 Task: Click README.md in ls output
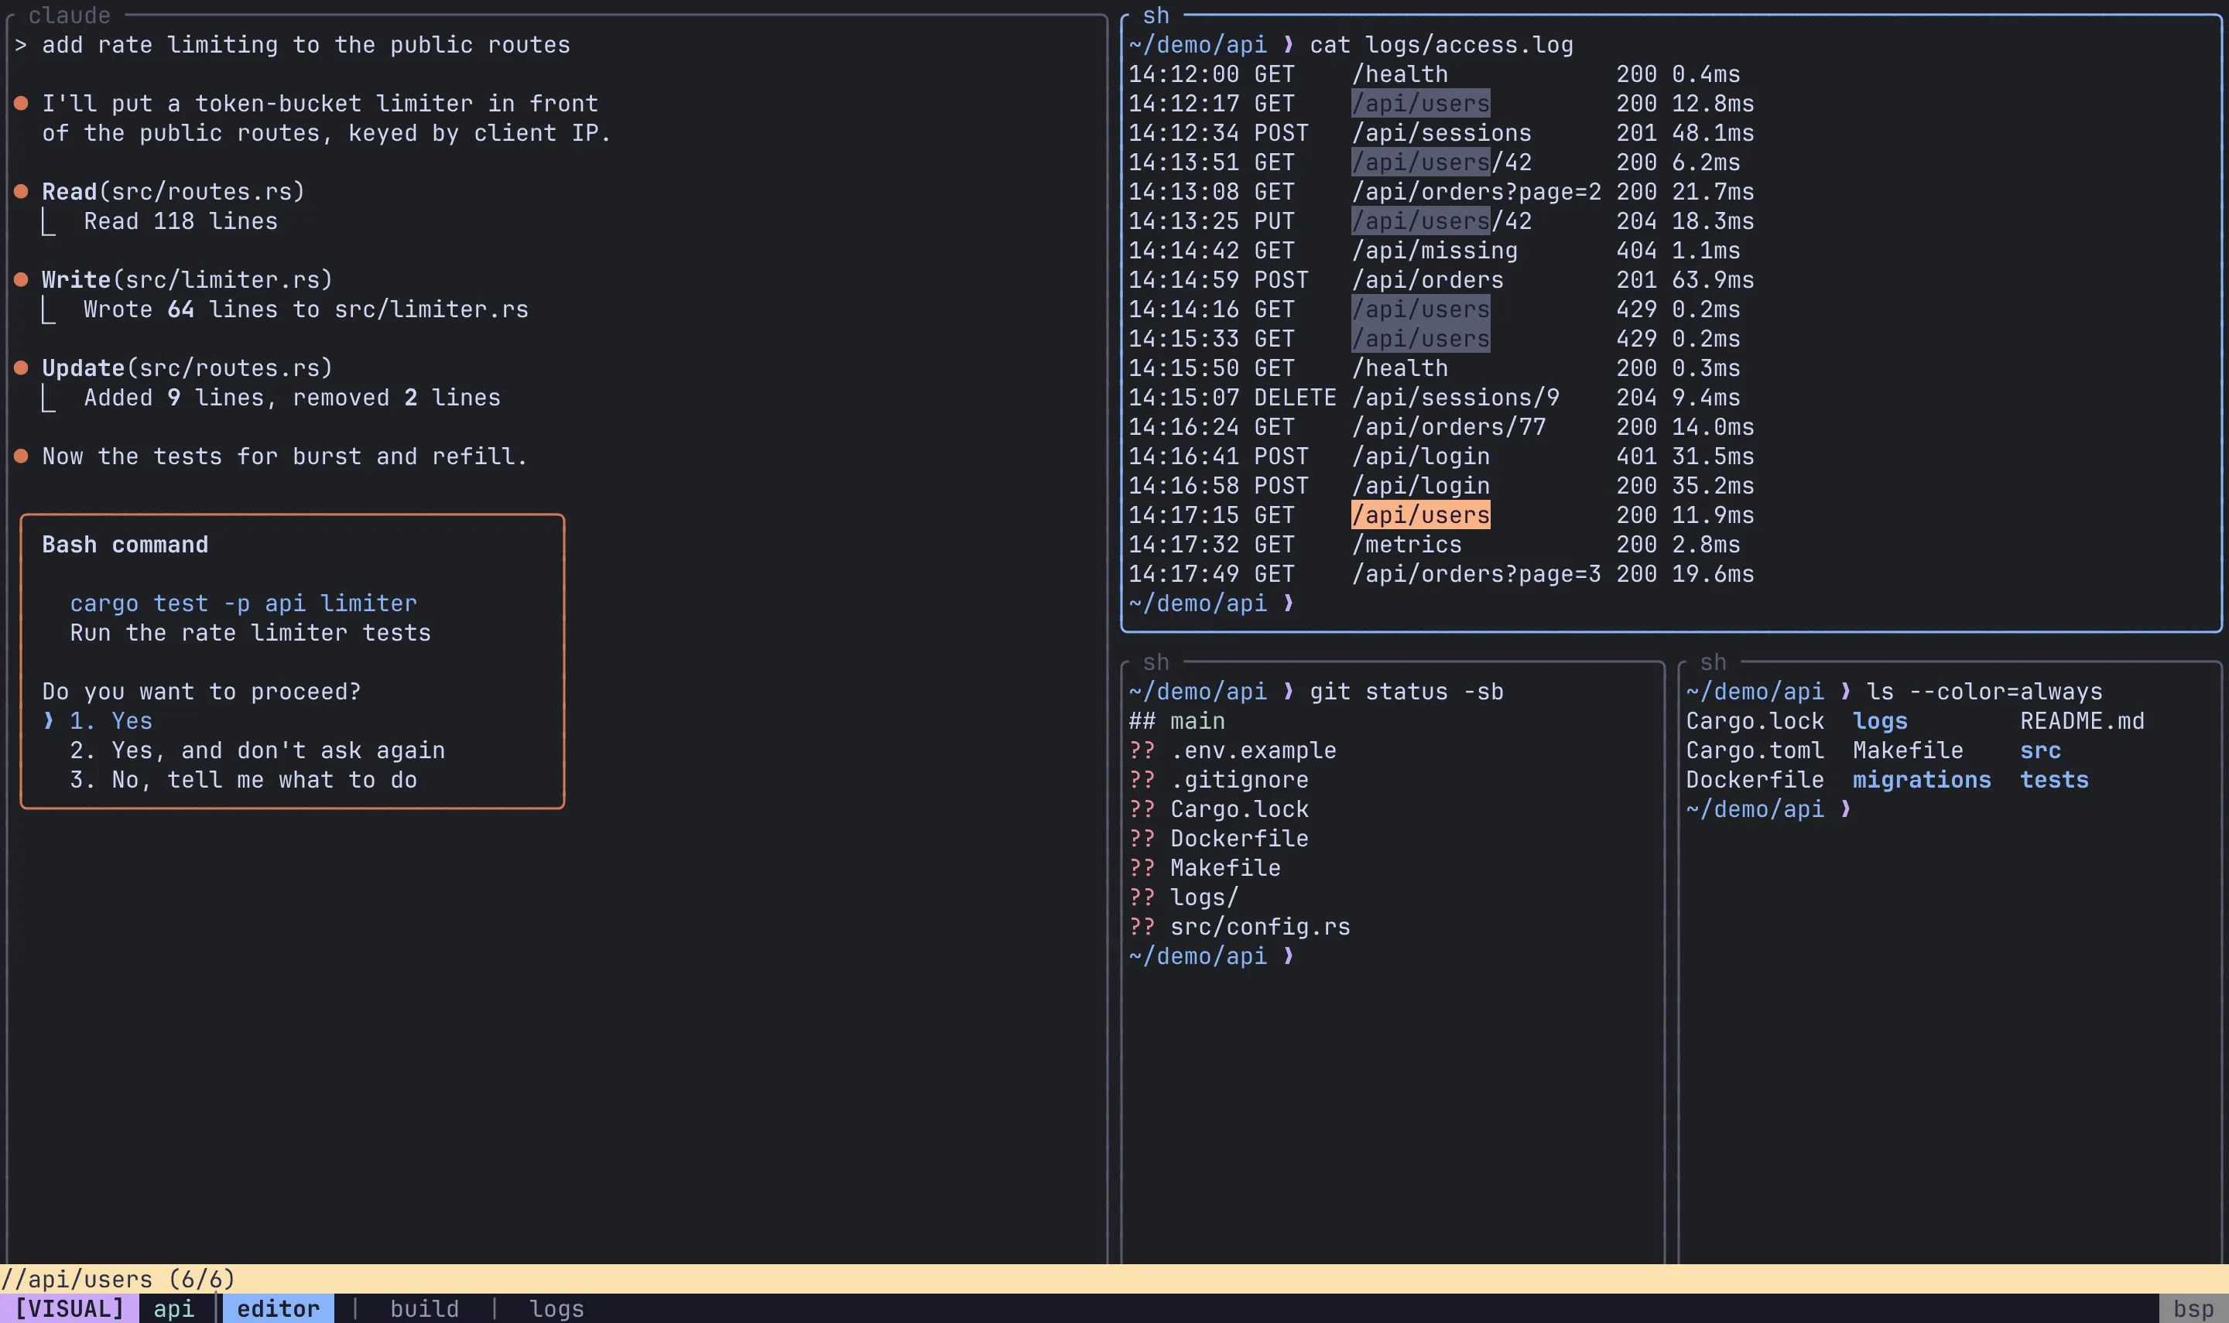[x=2082, y=721]
